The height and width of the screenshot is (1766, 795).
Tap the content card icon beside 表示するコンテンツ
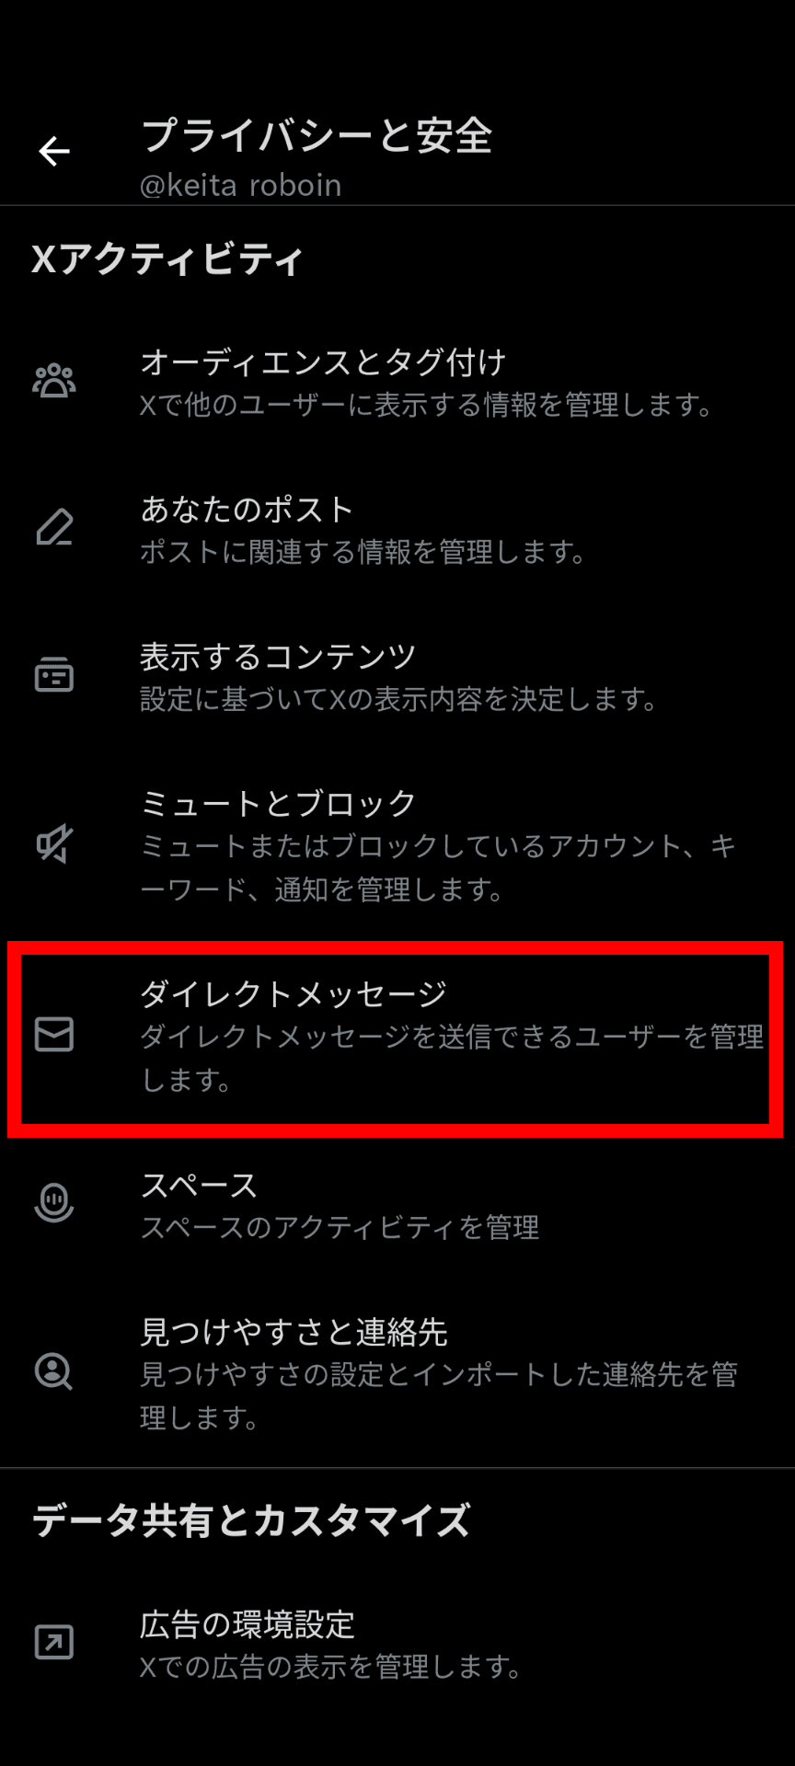click(54, 675)
